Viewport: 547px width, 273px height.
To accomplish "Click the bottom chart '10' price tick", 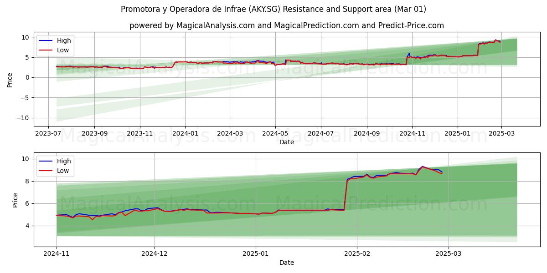I will coord(26,159).
